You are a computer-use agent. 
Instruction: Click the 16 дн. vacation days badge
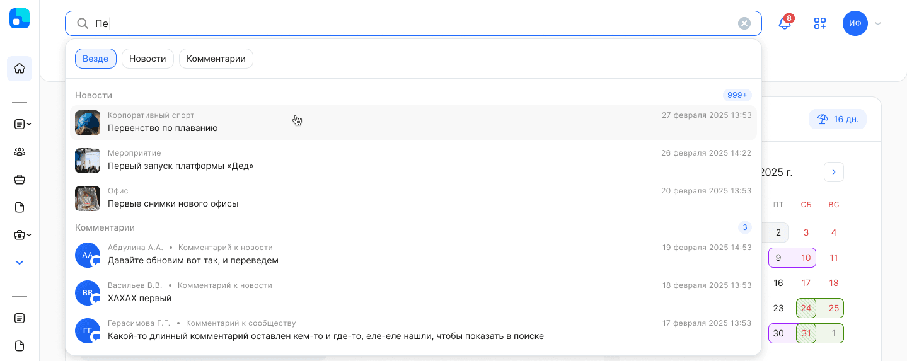[838, 119]
